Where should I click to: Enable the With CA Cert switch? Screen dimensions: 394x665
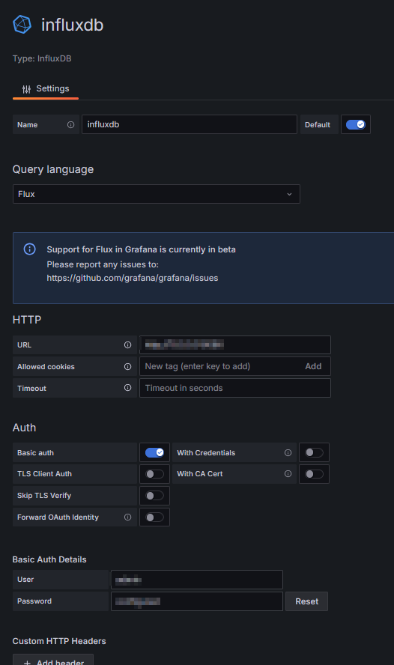point(315,474)
